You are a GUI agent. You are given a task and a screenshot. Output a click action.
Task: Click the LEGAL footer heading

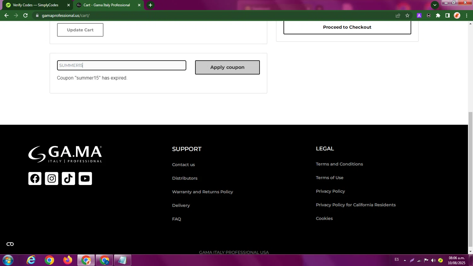(x=325, y=148)
